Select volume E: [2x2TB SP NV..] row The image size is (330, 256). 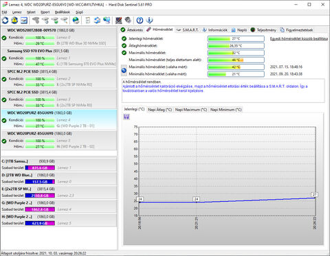58,192
